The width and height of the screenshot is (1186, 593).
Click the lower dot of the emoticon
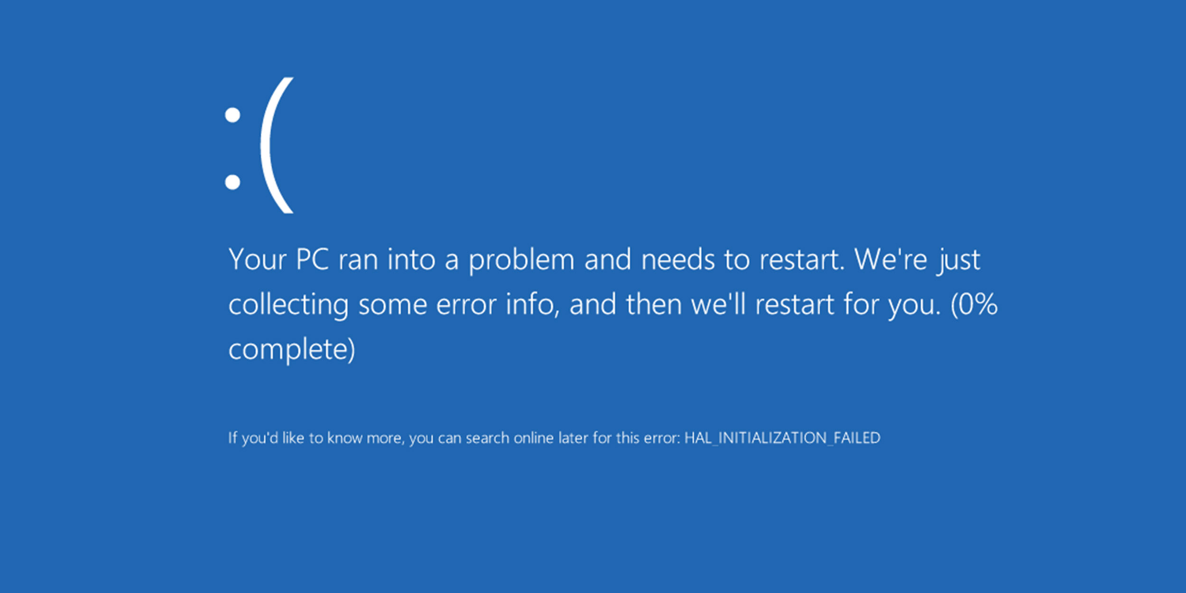(x=232, y=182)
